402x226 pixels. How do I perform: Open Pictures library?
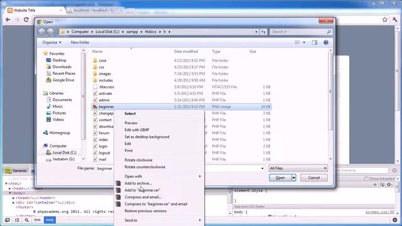click(x=59, y=113)
